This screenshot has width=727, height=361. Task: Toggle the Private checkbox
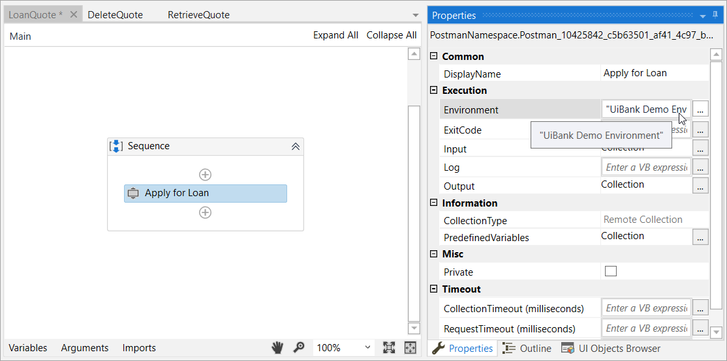tap(611, 272)
